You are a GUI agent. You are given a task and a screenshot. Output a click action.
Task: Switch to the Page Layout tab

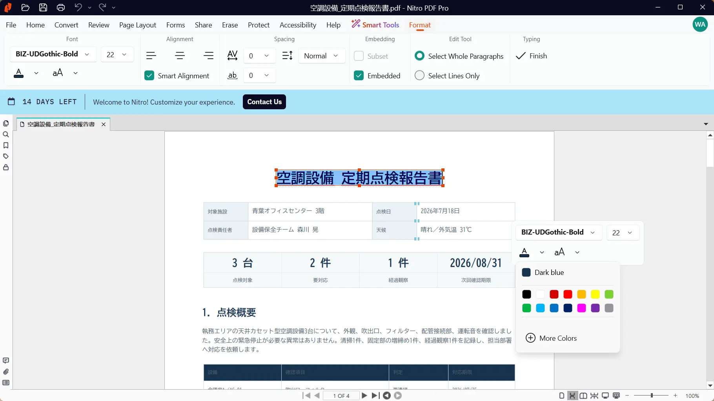click(138, 25)
